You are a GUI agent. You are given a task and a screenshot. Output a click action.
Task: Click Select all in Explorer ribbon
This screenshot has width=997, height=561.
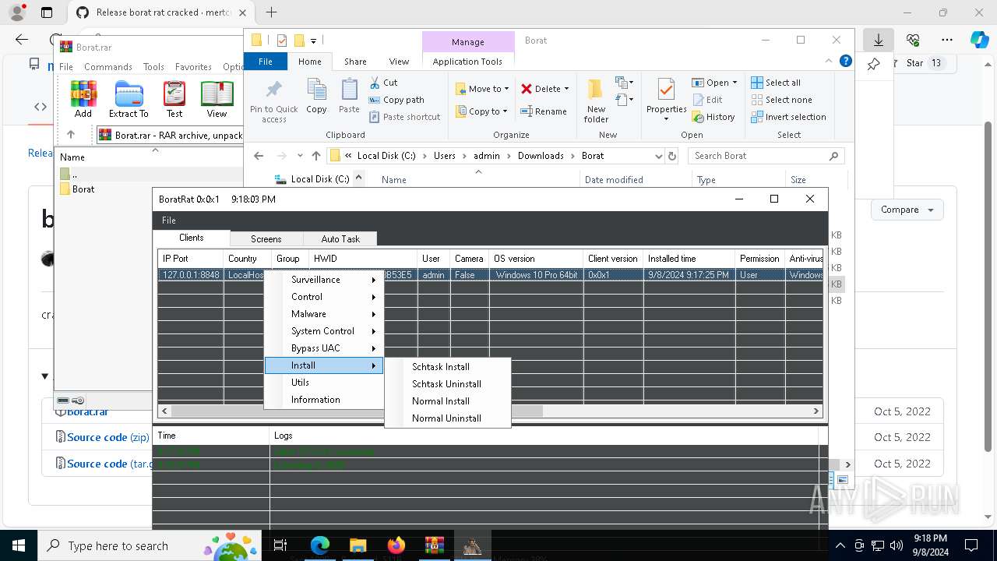point(776,83)
